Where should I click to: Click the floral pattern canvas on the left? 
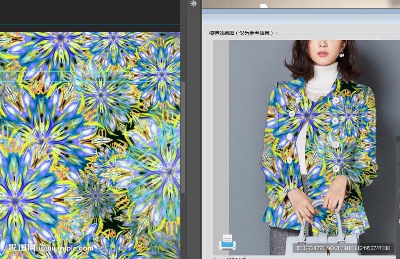pos(90,145)
